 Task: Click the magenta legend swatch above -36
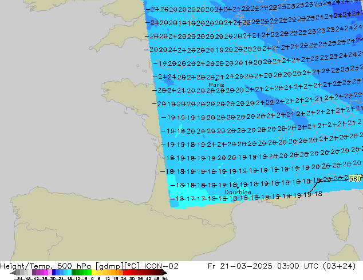tap(46, 273)
